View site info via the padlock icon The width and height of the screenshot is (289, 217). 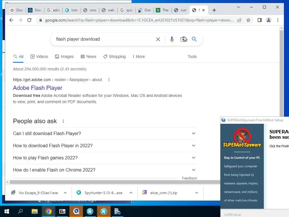pyautogui.click(x=41, y=20)
